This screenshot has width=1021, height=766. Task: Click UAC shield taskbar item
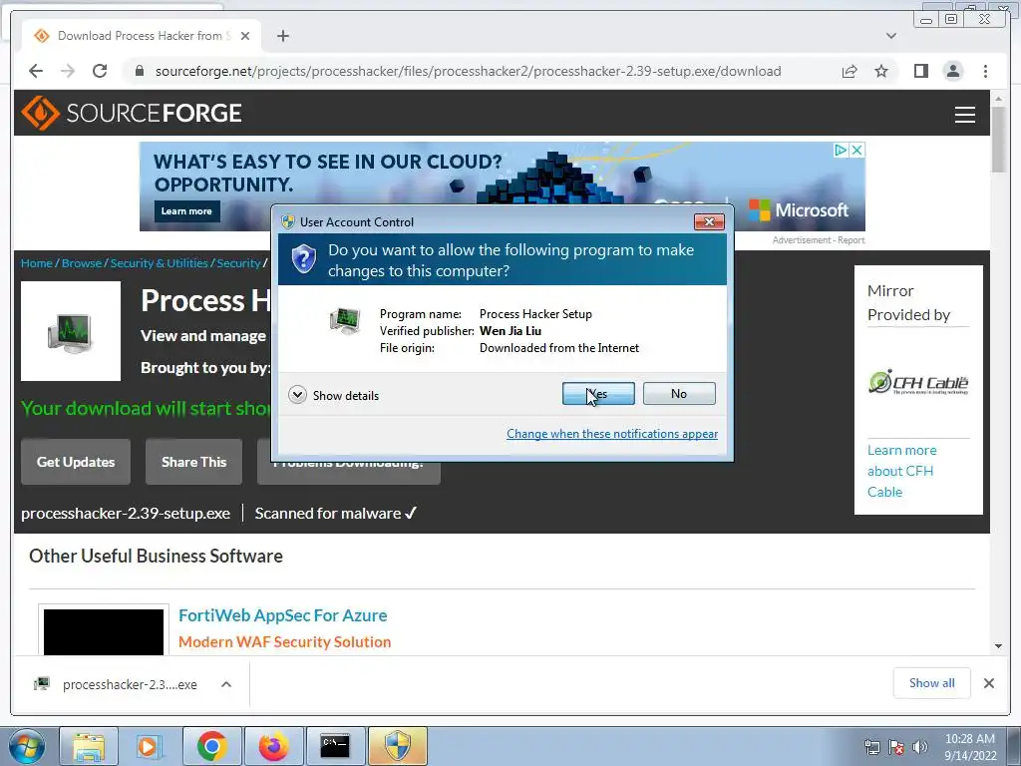[398, 747]
